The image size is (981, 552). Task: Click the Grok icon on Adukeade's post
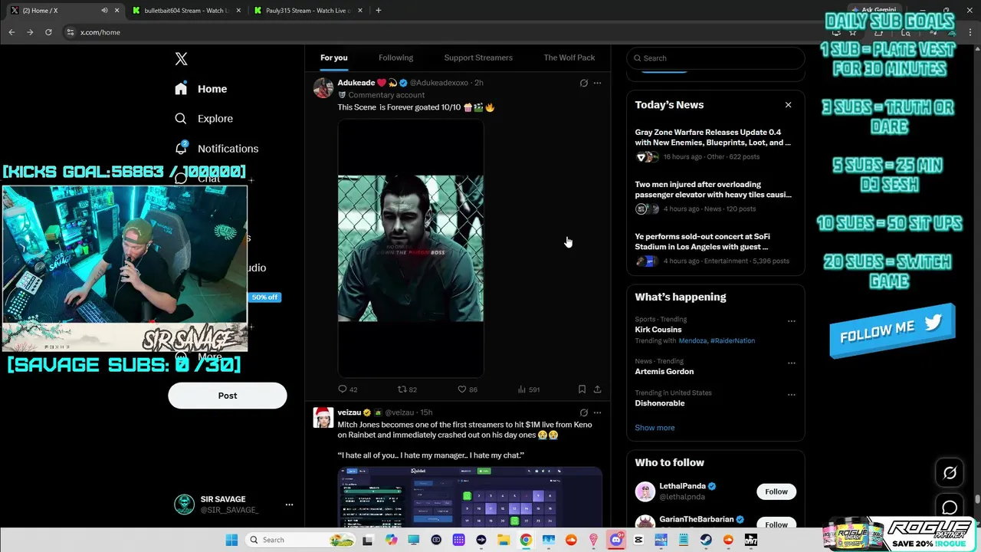pyautogui.click(x=583, y=83)
